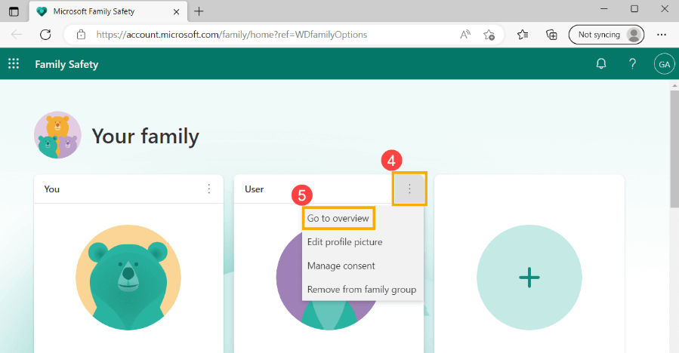
Task: Choose Edit profile picture
Action: [x=344, y=242]
